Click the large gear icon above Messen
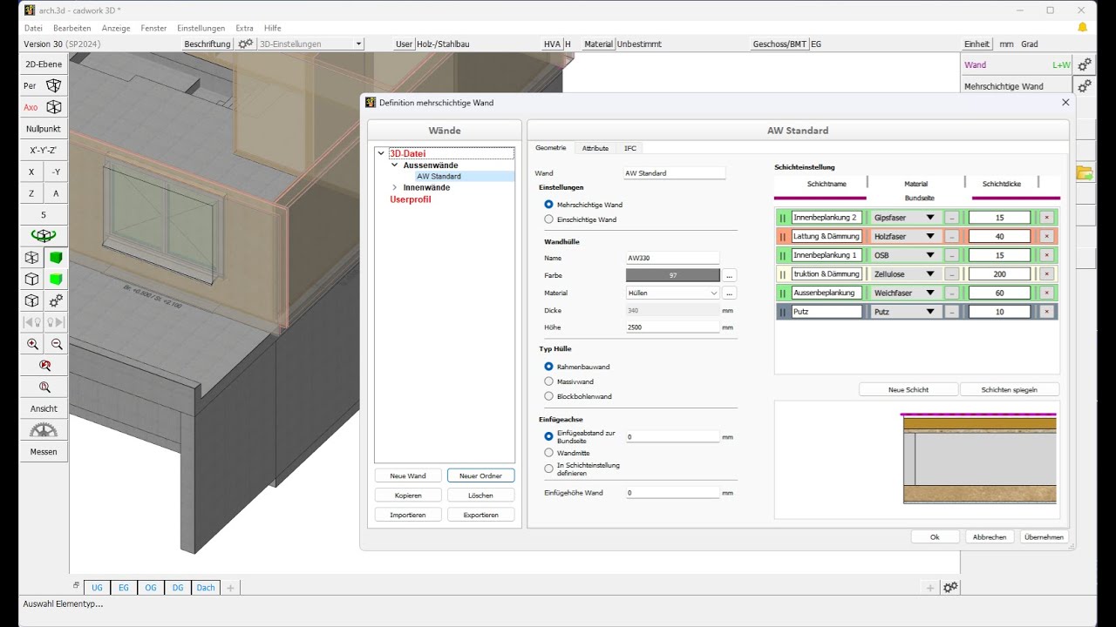1116x627 pixels. 44,430
